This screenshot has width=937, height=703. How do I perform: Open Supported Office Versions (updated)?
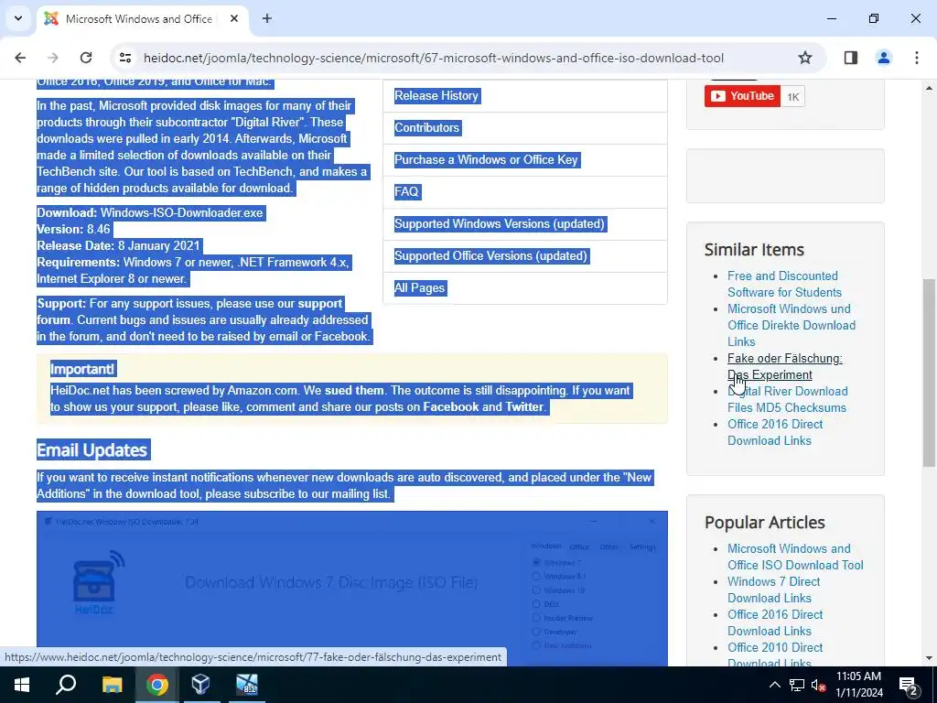pos(490,256)
